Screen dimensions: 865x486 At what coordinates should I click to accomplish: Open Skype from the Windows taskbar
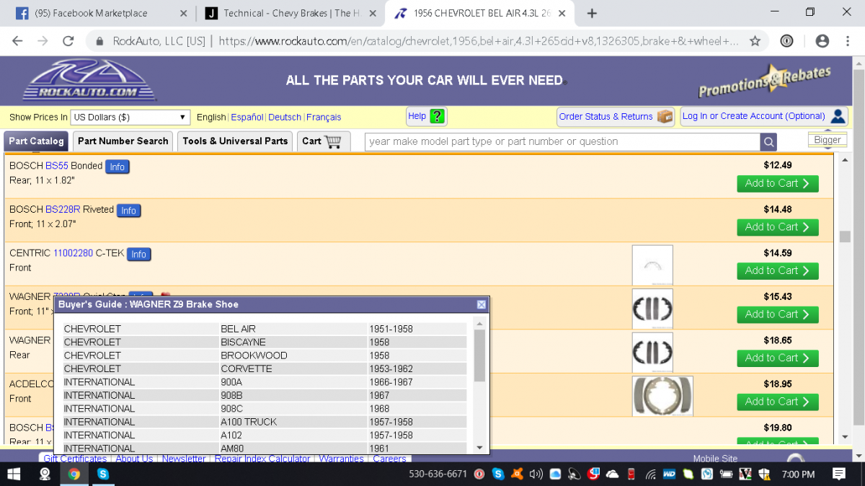pos(103,474)
